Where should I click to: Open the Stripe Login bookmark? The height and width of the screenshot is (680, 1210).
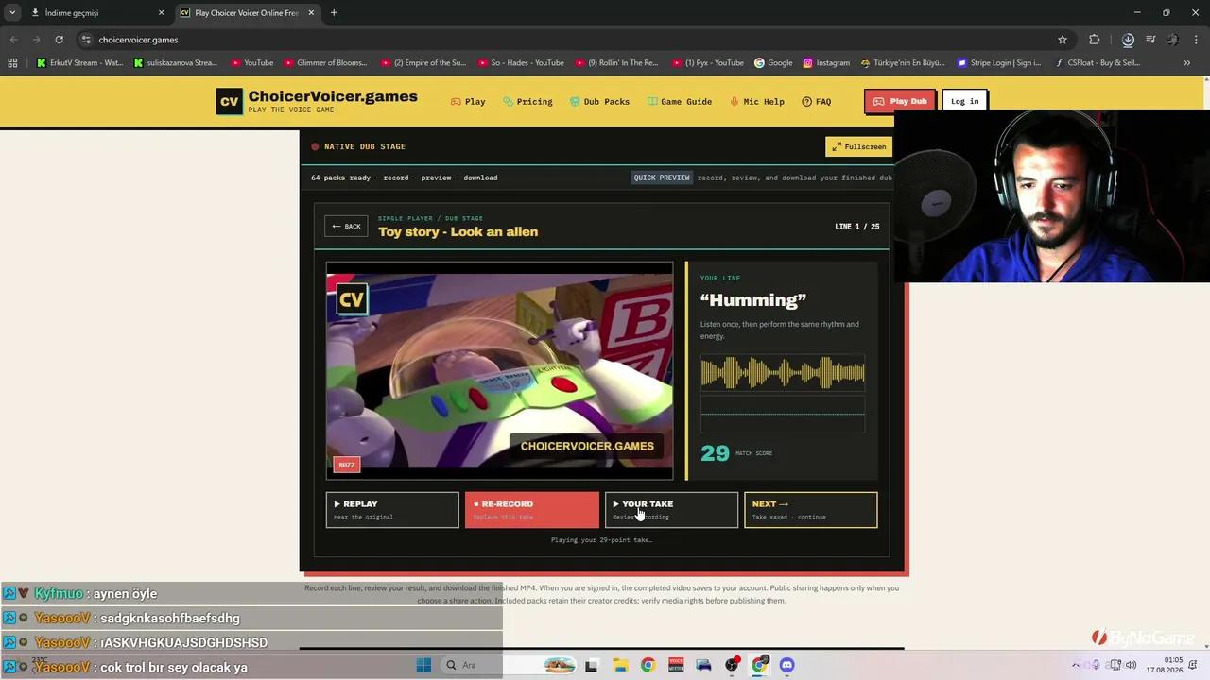click(x=999, y=63)
